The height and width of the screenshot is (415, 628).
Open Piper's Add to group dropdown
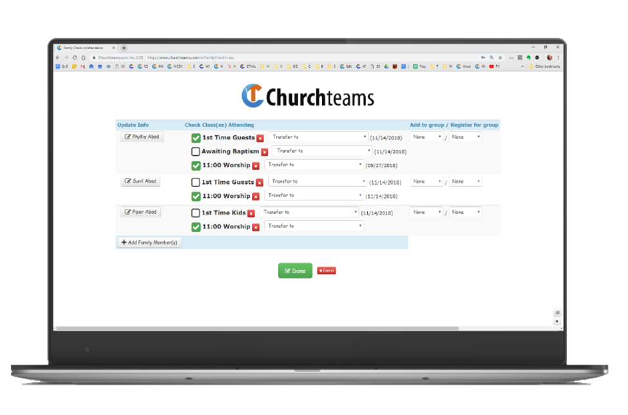pyautogui.click(x=426, y=212)
